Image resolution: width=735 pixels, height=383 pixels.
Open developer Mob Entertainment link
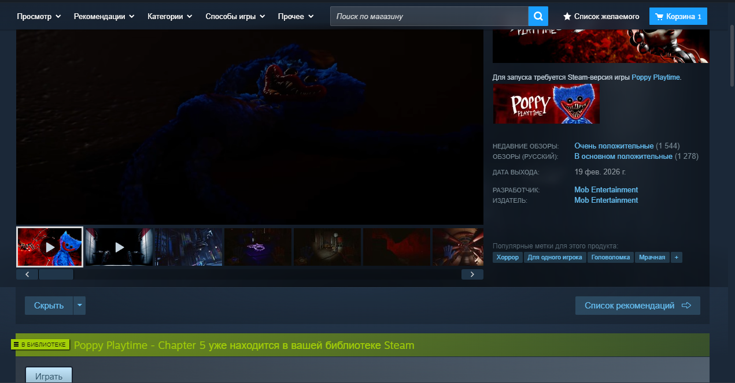click(606, 189)
